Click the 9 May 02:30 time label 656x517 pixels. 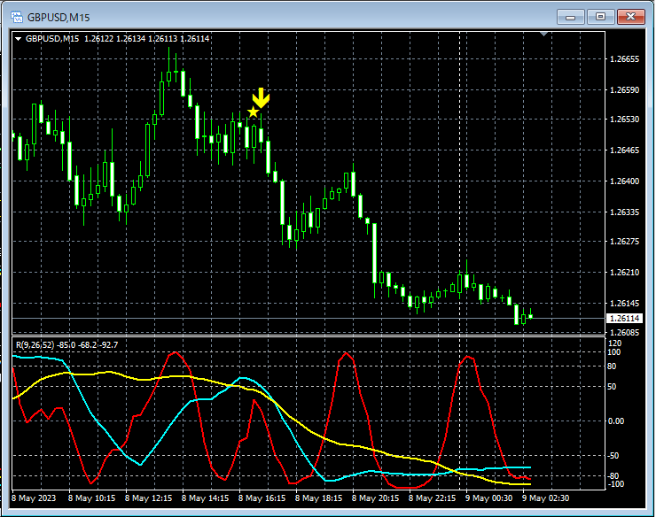(x=545, y=498)
